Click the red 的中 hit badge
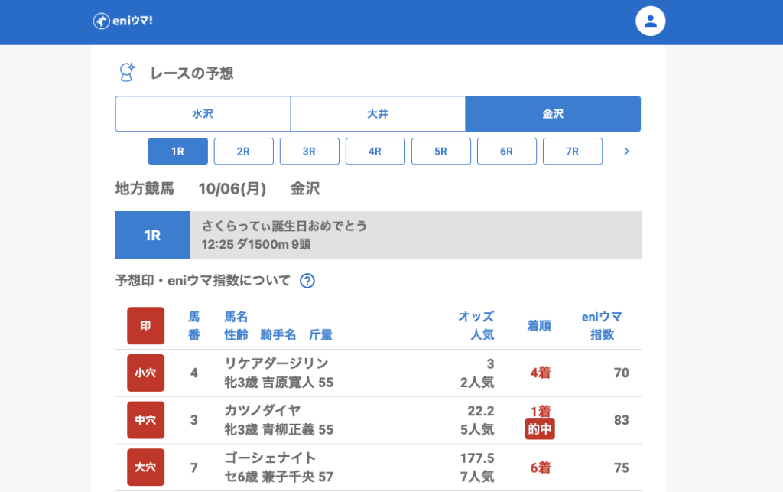The width and height of the screenshot is (783, 492). pyautogui.click(x=540, y=429)
